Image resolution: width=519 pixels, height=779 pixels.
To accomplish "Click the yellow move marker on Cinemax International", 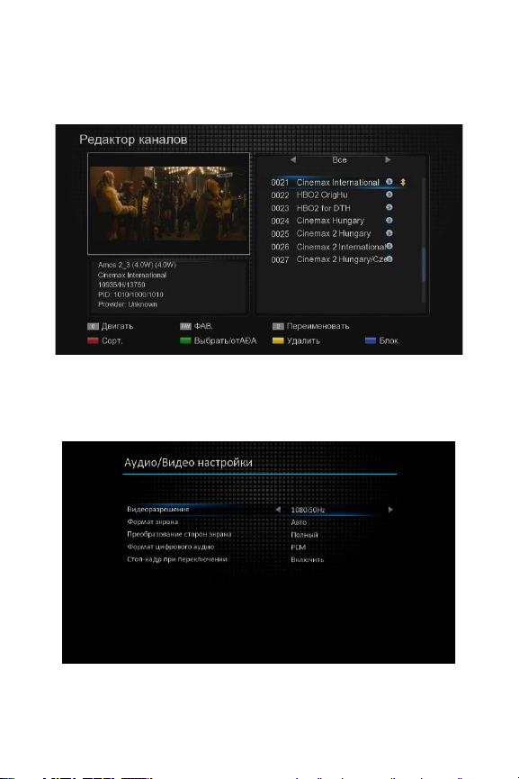I will point(403,182).
